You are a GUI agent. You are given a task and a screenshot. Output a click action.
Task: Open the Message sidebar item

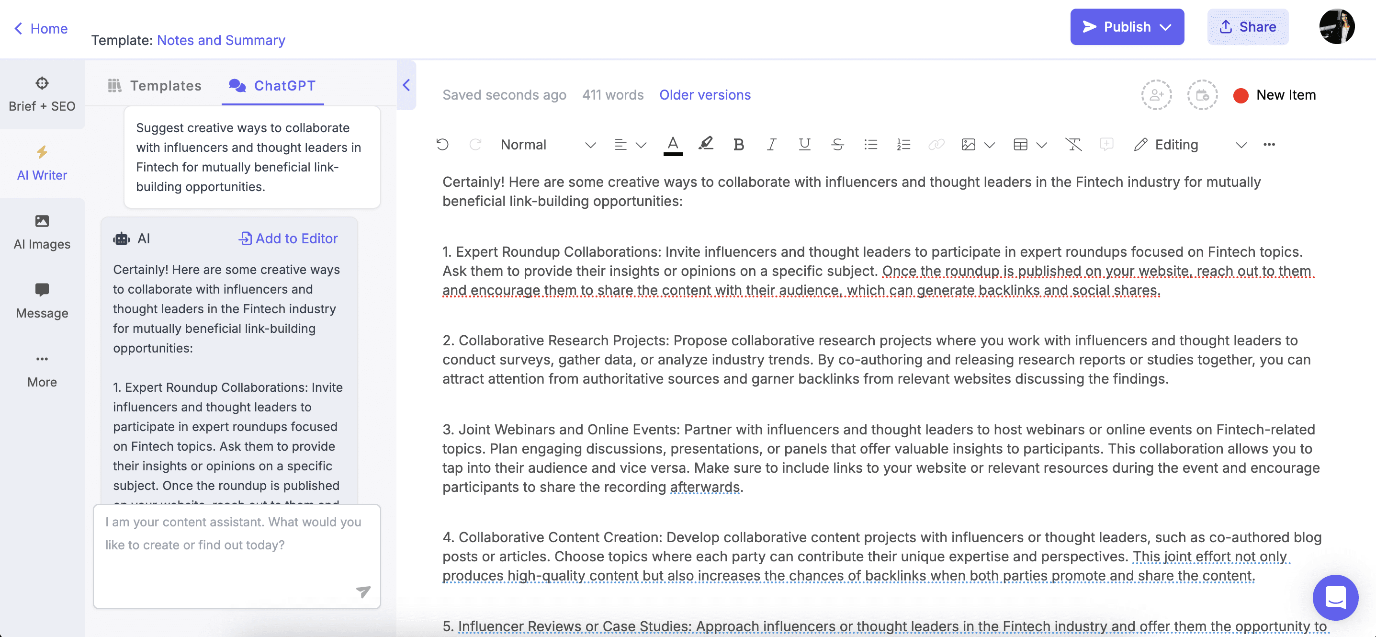pyautogui.click(x=42, y=301)
